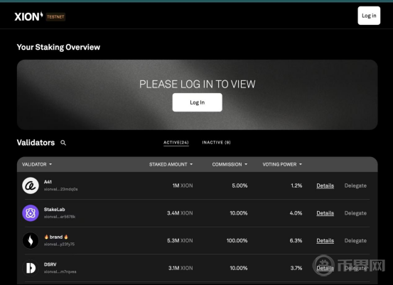Image resolution: width=393 pixels, height=285 pixels.
Task: Click the brand validator flame logo
Action: (31, 241)
